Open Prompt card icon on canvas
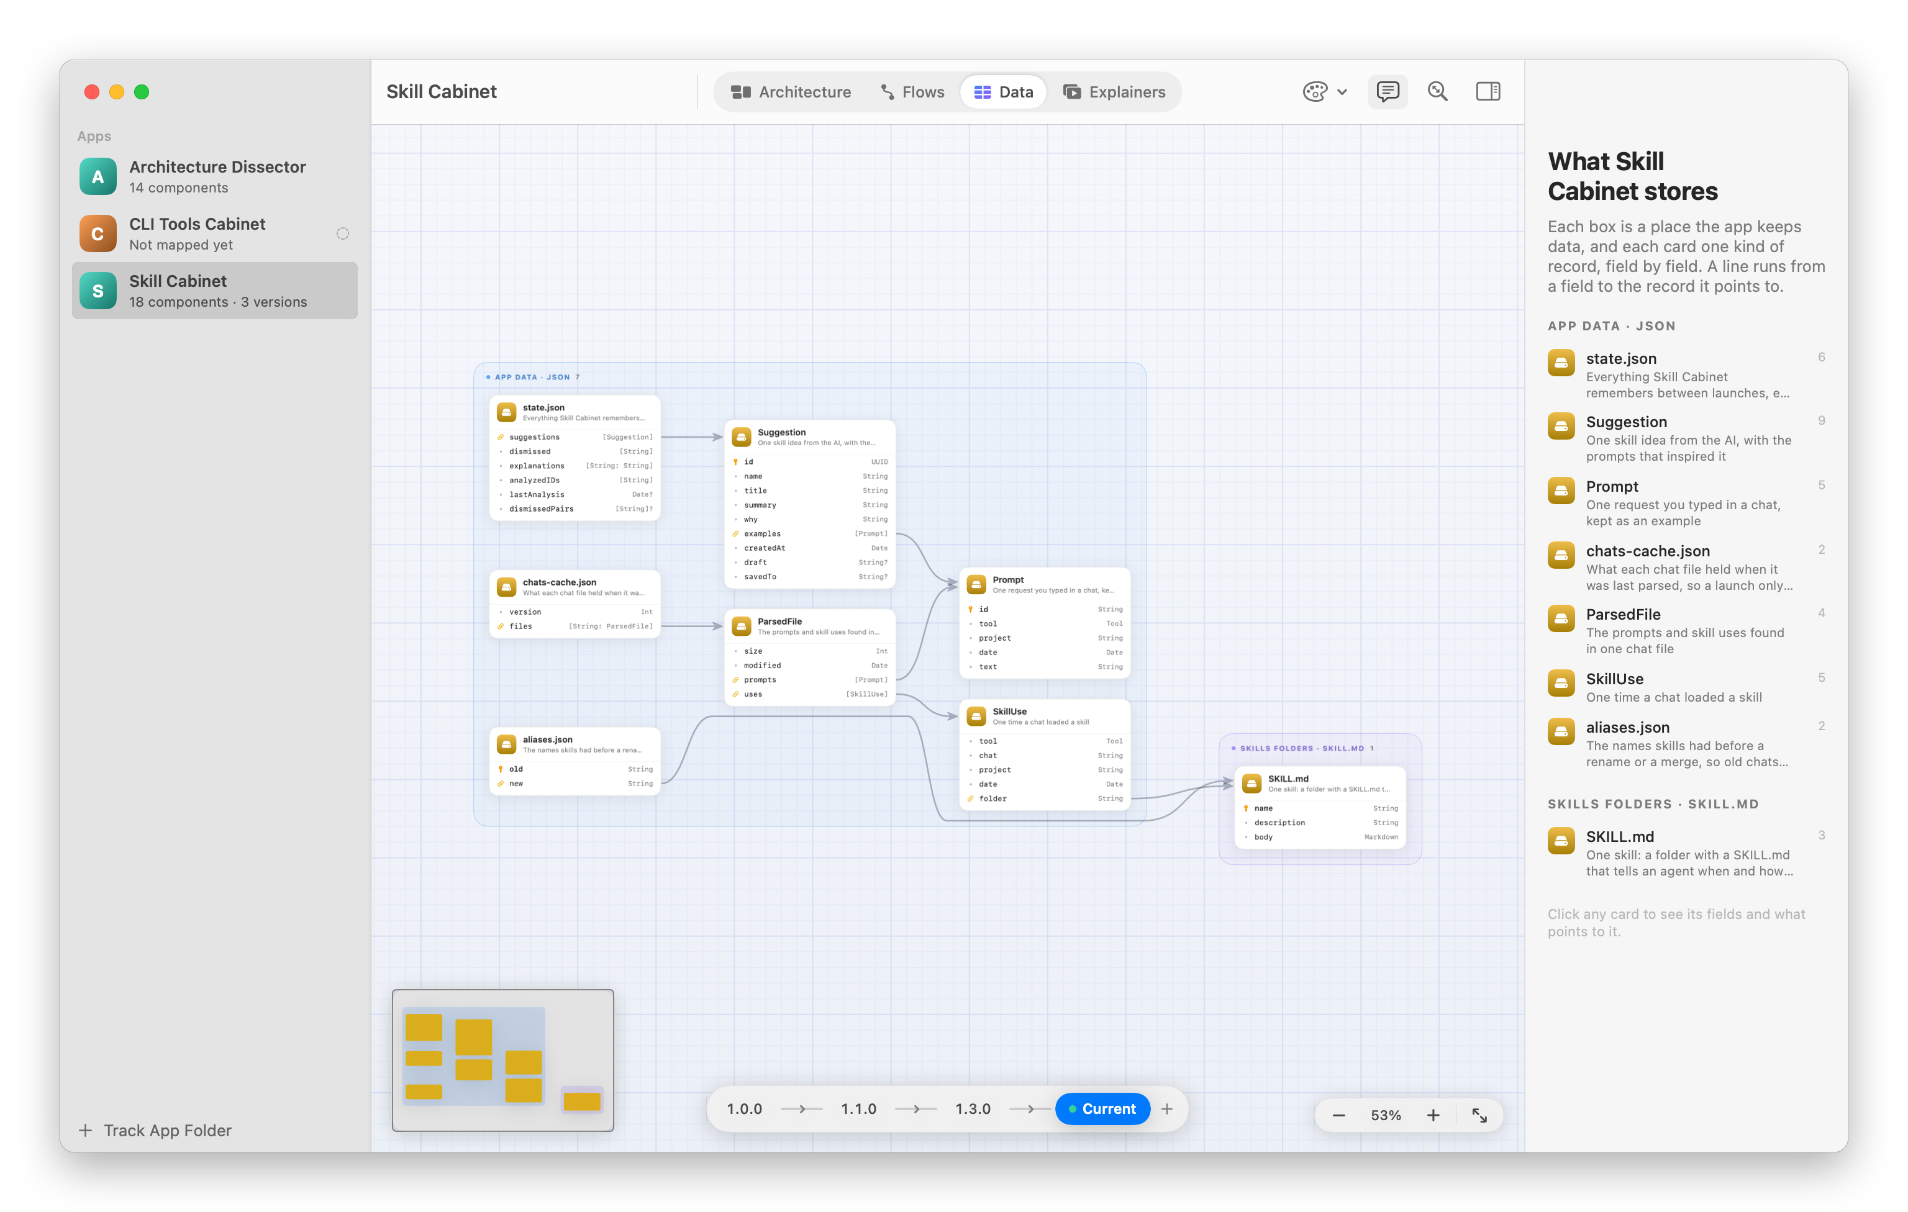1908x1212 pixels. (976, 585)
